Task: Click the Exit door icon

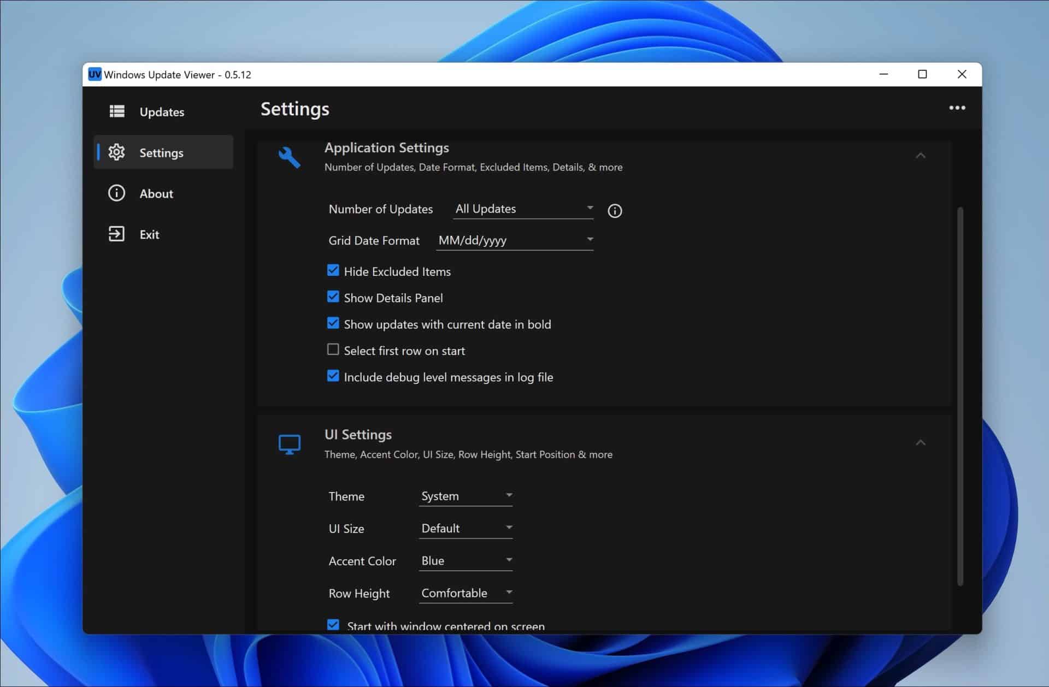Action: [116, 234]
